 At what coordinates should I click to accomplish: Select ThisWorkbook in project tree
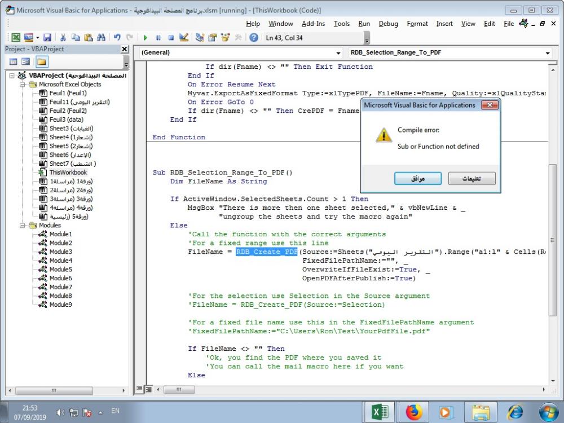68,173
